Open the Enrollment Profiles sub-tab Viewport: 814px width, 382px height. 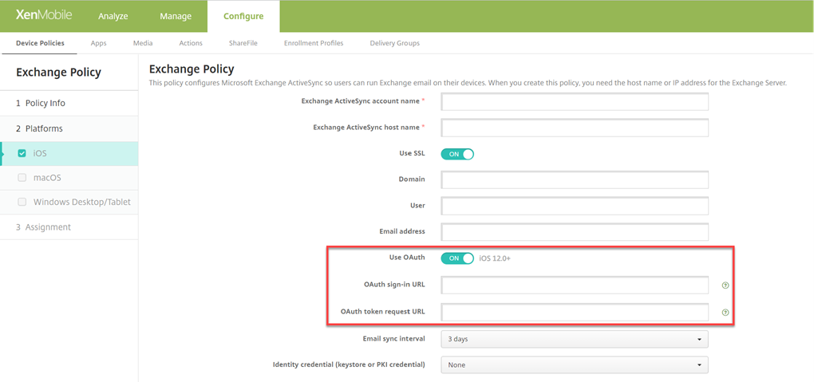[314, 43]
